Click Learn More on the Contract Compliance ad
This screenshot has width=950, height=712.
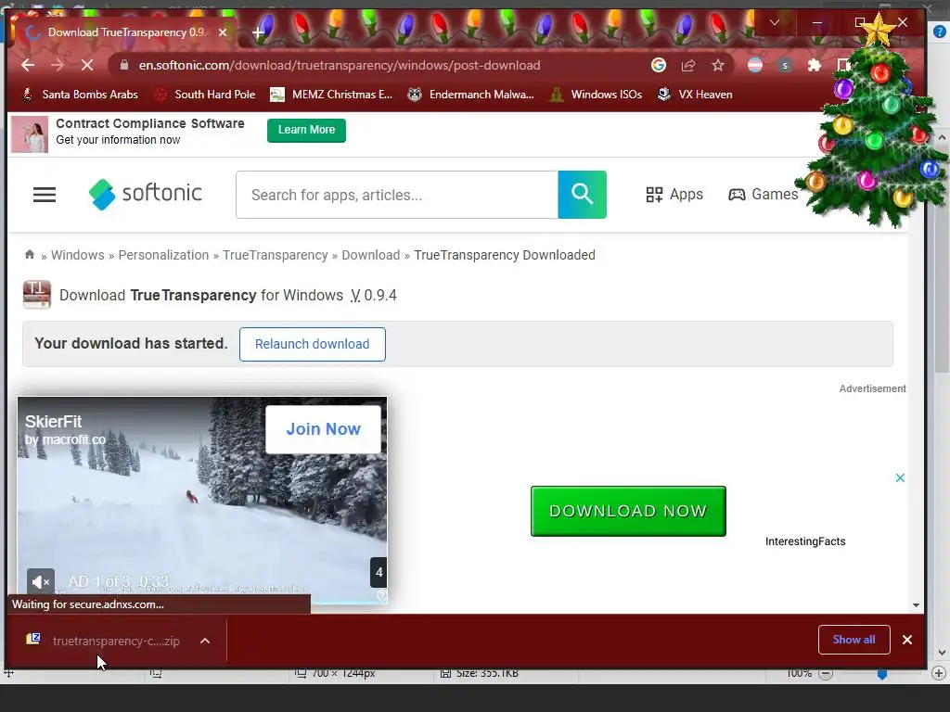pos(306,130)
